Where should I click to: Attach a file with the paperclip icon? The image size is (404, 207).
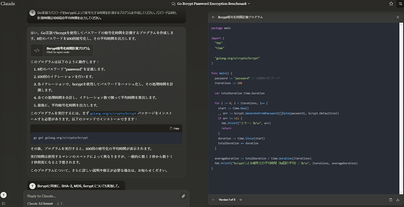[x=183, y=196]
